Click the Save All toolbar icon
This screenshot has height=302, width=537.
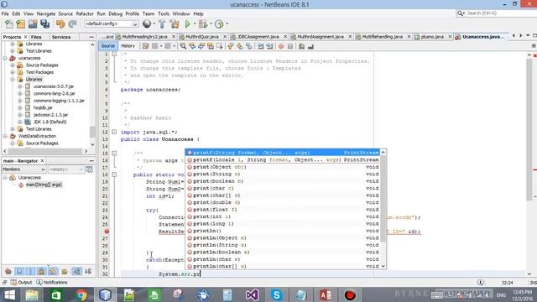(x=44, y=24)
